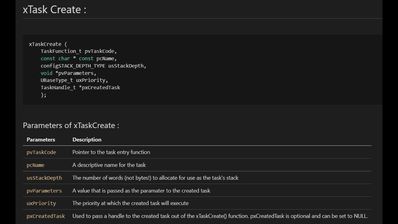Select the pcName parameter name cell
Image resolution: width=398 pixels, height=224 pixels.
pos(35,165)
